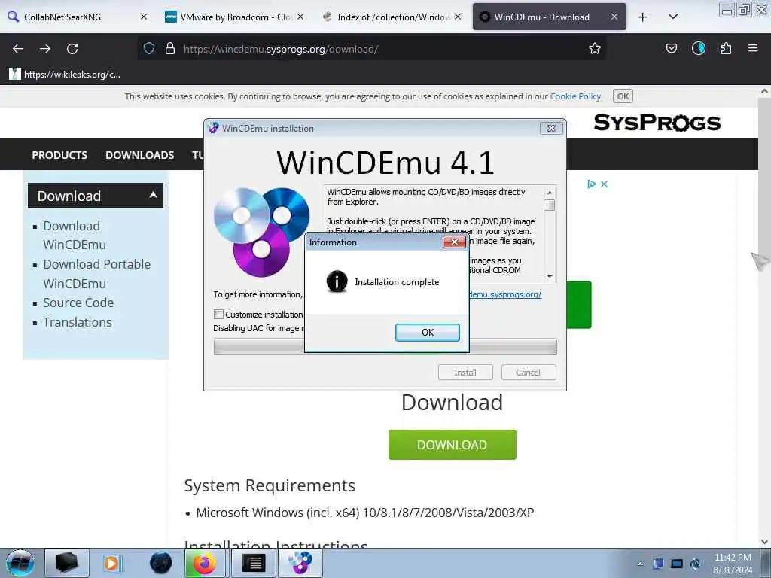Open the PRODUCTS menu on the site
The image size is (771, 578).
click(x=59, y=155)
